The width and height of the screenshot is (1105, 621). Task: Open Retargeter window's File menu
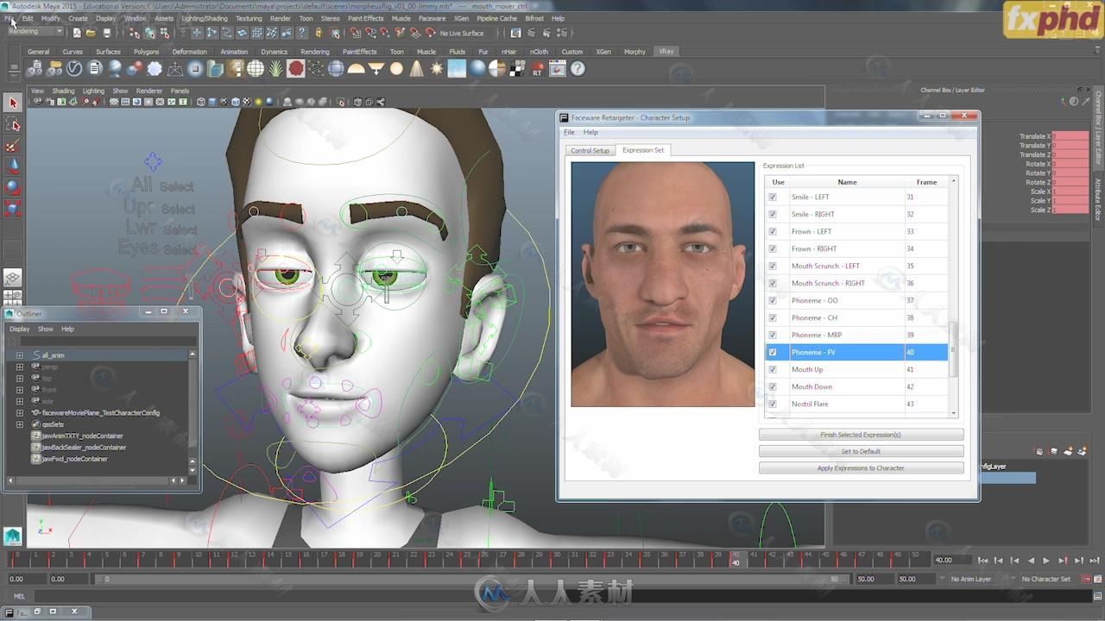(x=569, y=132)
